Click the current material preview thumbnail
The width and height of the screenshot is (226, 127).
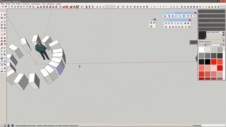pos(202,35)
